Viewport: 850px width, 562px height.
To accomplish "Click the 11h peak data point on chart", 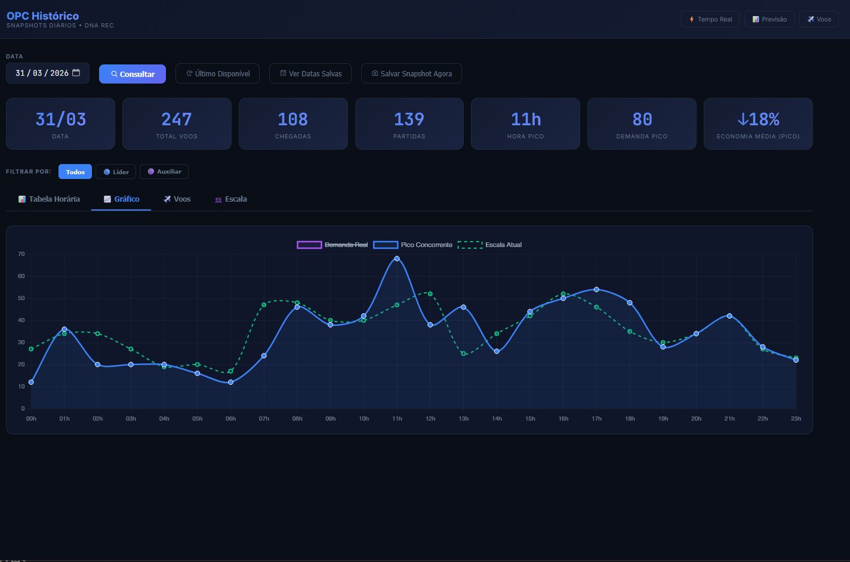I will (397, 258).
